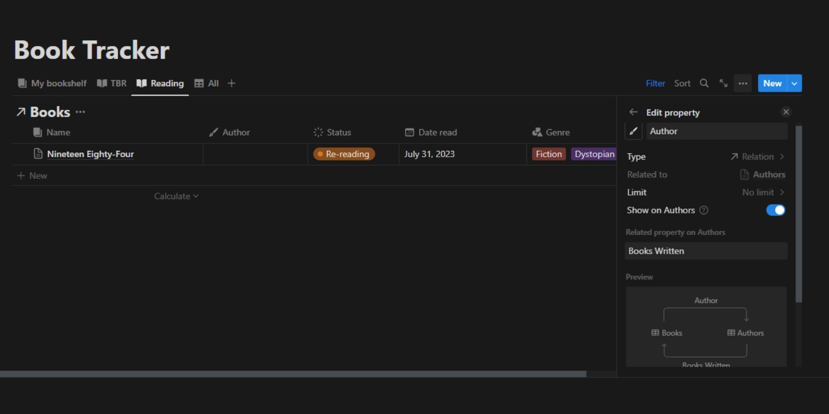
Task: Open the search magnifier icon
Action: tap(704, 83)
